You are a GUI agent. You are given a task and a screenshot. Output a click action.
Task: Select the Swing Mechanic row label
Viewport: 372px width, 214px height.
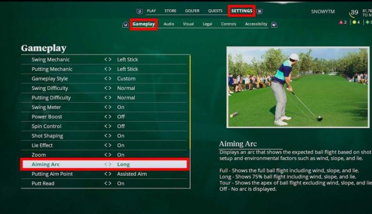51,59
